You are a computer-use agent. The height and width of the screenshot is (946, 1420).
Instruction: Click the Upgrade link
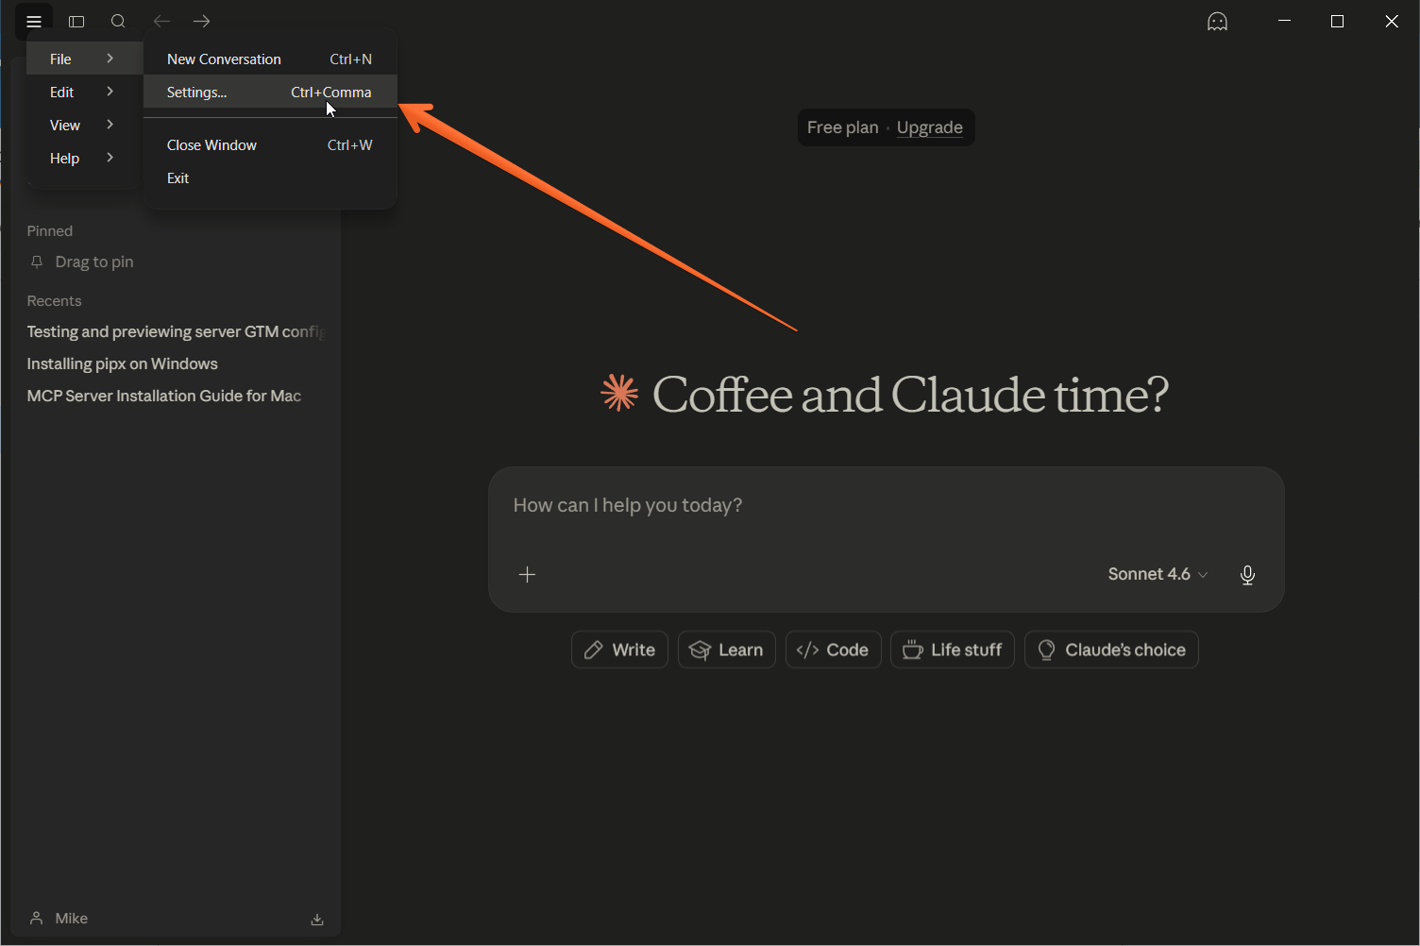point(930,127)
